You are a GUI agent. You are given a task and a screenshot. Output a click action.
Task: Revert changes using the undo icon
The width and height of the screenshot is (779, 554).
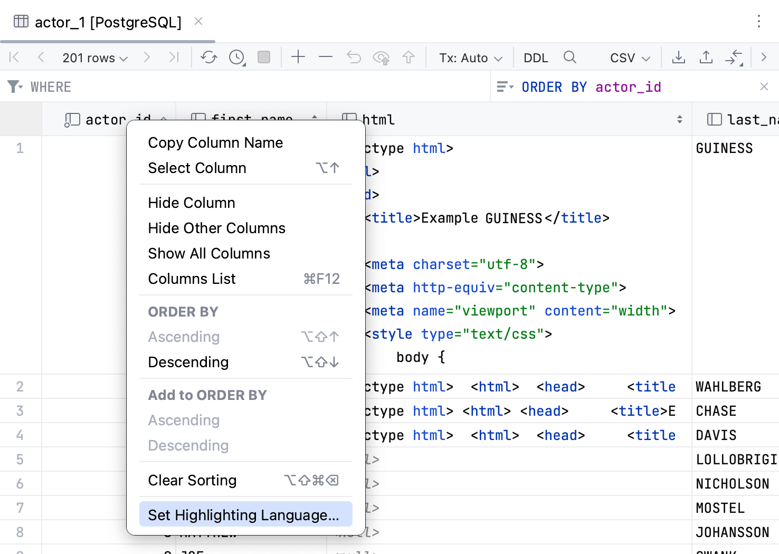click(353, 57)
